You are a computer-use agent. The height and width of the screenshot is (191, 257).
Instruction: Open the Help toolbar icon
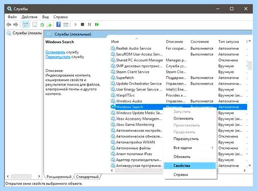(58, 24)
